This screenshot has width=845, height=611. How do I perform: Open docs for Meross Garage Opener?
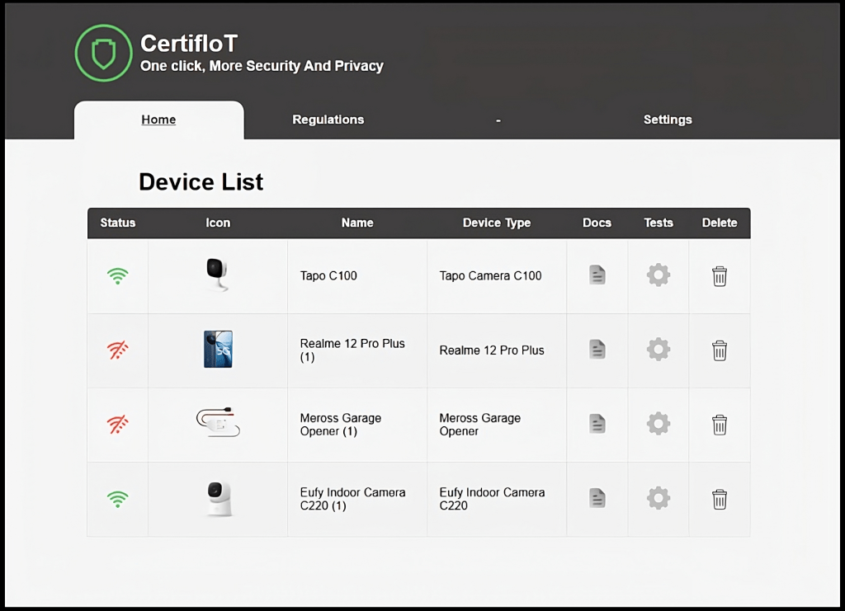tap(597, 424)
